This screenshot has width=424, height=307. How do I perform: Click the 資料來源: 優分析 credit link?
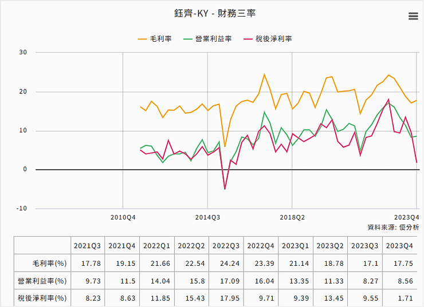[393, 227]
